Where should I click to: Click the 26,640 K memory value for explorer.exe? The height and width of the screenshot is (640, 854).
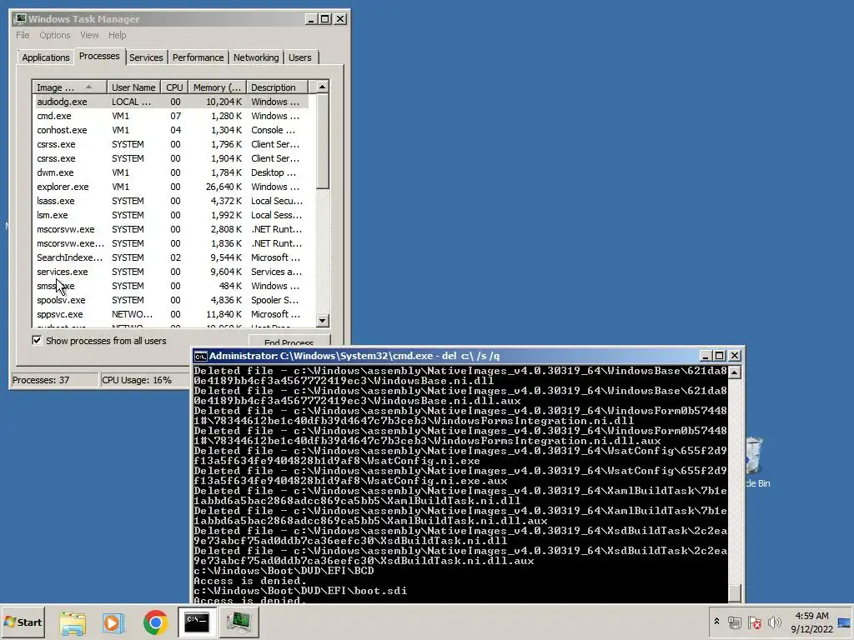tap(224, 187)
